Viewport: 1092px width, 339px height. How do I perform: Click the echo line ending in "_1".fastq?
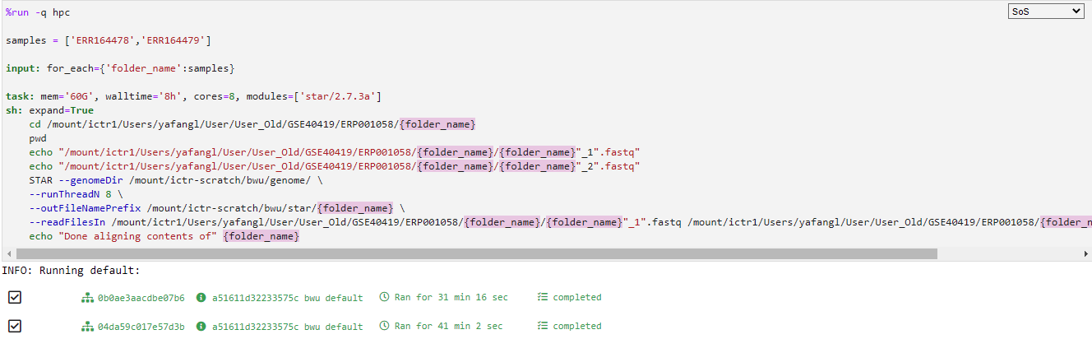[335, 152]
